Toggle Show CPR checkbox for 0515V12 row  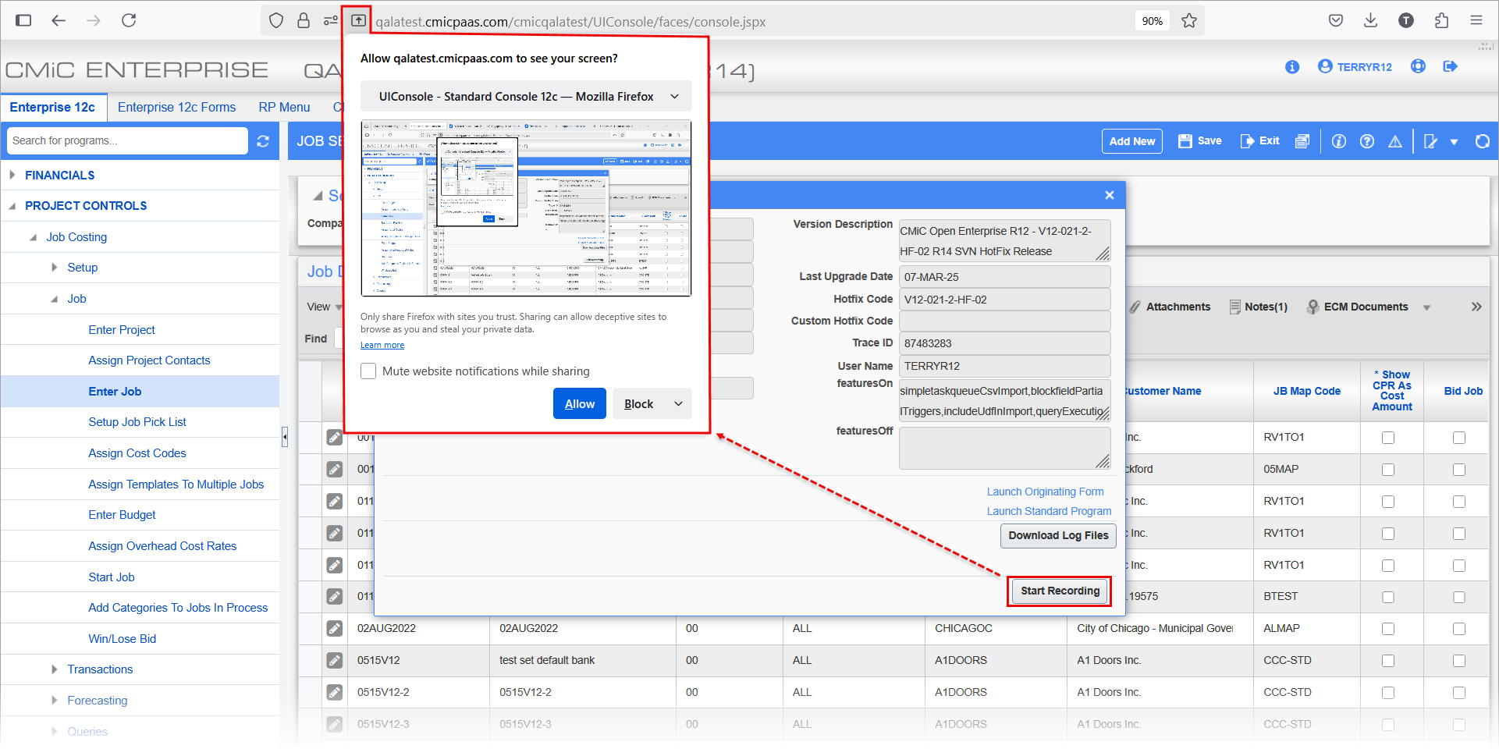coord(1388,661)
